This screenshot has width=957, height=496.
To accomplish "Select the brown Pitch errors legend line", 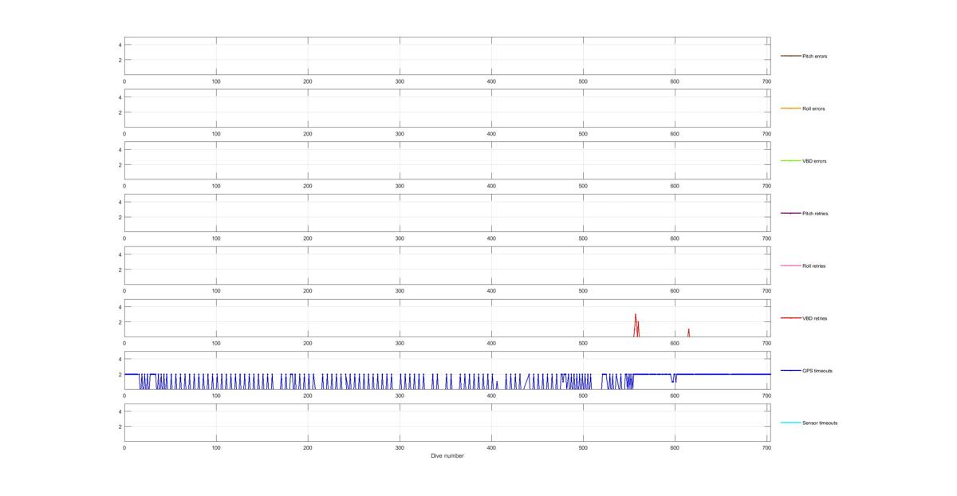I will tap(790, 56).
